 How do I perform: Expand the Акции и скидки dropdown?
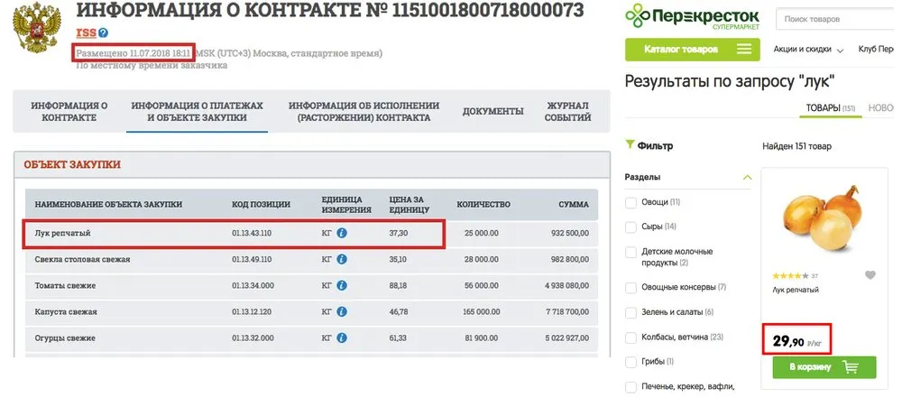click(808, 50)
